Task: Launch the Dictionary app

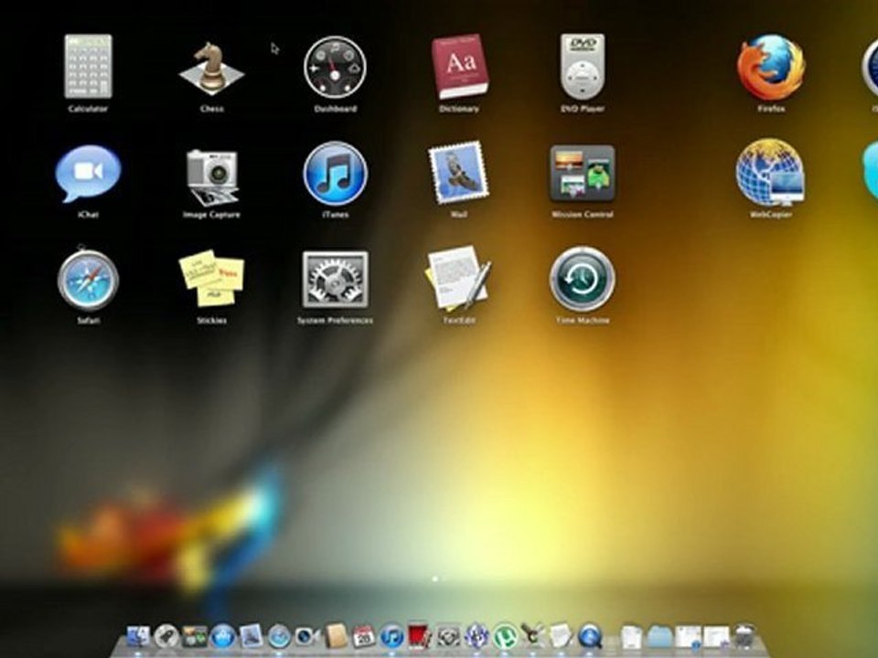Action: coord(459,66)
